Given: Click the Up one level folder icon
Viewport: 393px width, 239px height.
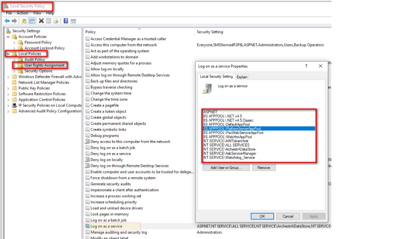Looking at the screenshot, I should pos(24,21).
